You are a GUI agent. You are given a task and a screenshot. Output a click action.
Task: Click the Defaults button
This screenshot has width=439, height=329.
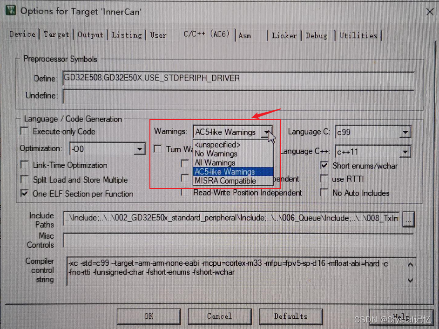(x=290, y=316)
